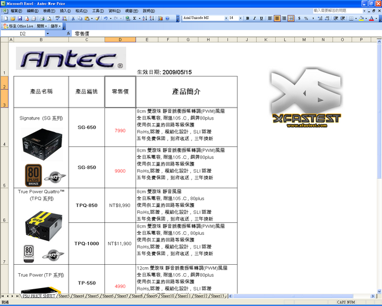The image size is (382, 306).
Task: Apply percent style format
Action: [x=306, y=19]
